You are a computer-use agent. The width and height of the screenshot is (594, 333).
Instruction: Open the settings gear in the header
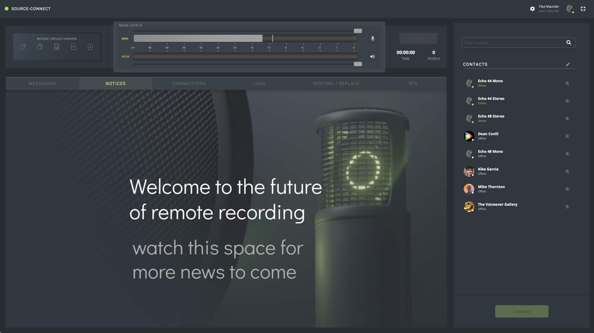click(532, 9)
